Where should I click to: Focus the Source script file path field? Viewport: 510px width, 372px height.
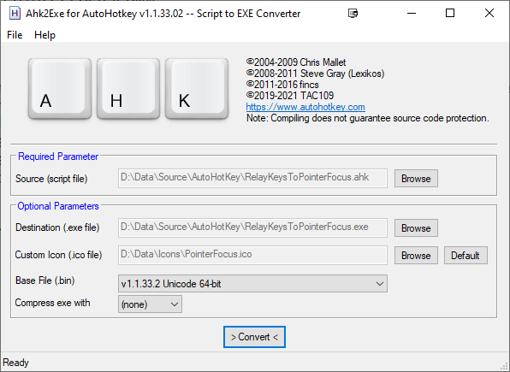[252, 178]
